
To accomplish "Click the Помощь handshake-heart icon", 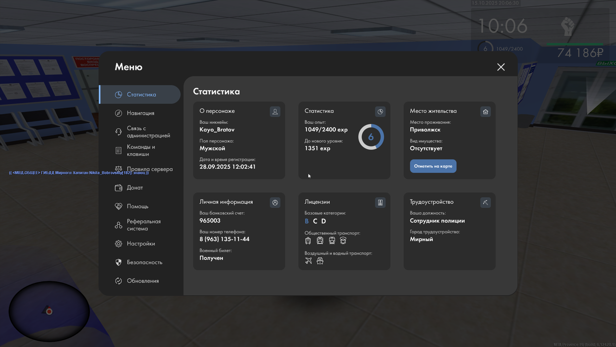I will tap(119, 206).
